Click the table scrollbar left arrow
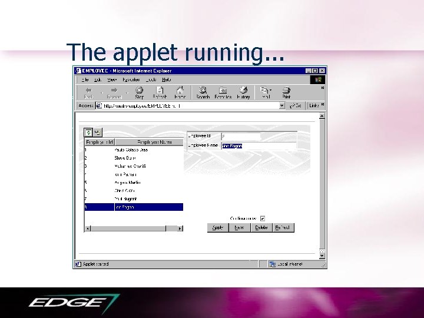 tap(88, 228)
